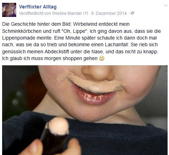Click the 9. Dezember 2014 timestamp
Image resolution: width=169 pixels, height=155 pixels.
coord(109,13)
